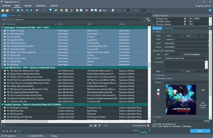Open the Genre dropdown list
The height and width of the screenshot is (138, 213).
pos(206,58)
